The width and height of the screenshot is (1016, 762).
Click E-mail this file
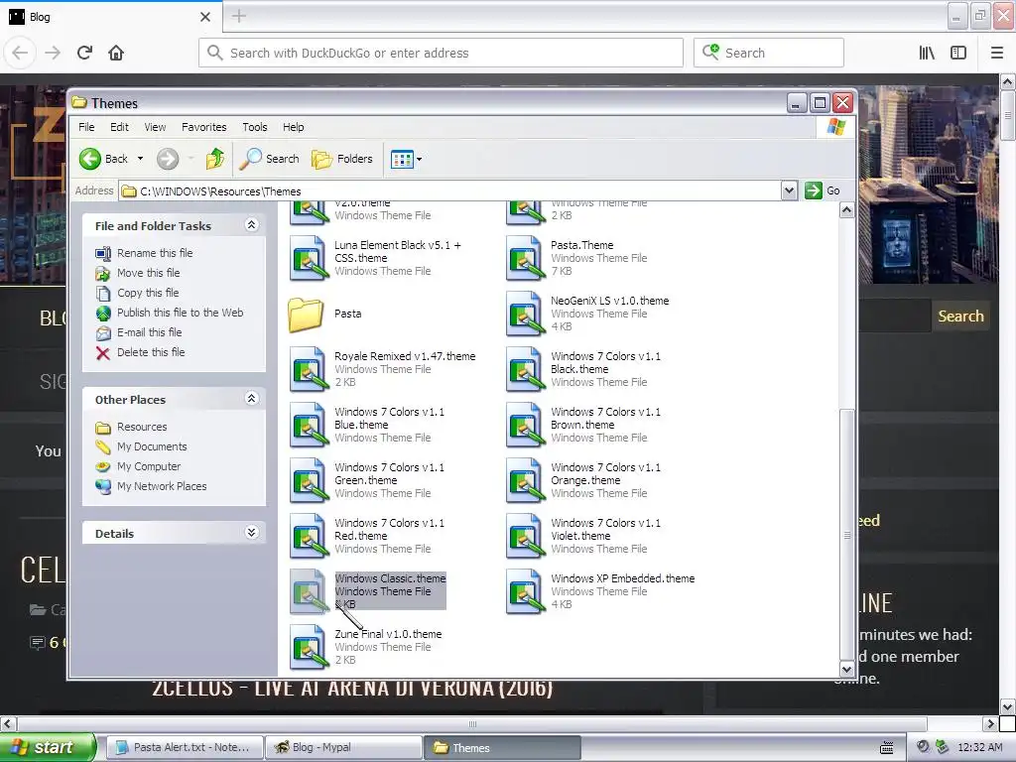pyautogui.click(x=149, y=332)
